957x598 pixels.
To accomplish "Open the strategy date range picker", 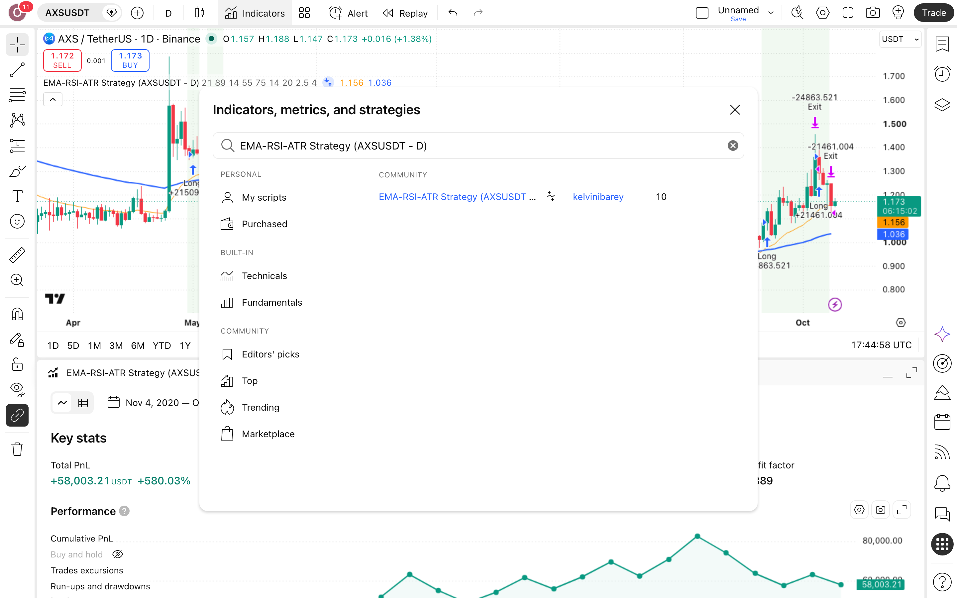I will [x=154, y=403].
